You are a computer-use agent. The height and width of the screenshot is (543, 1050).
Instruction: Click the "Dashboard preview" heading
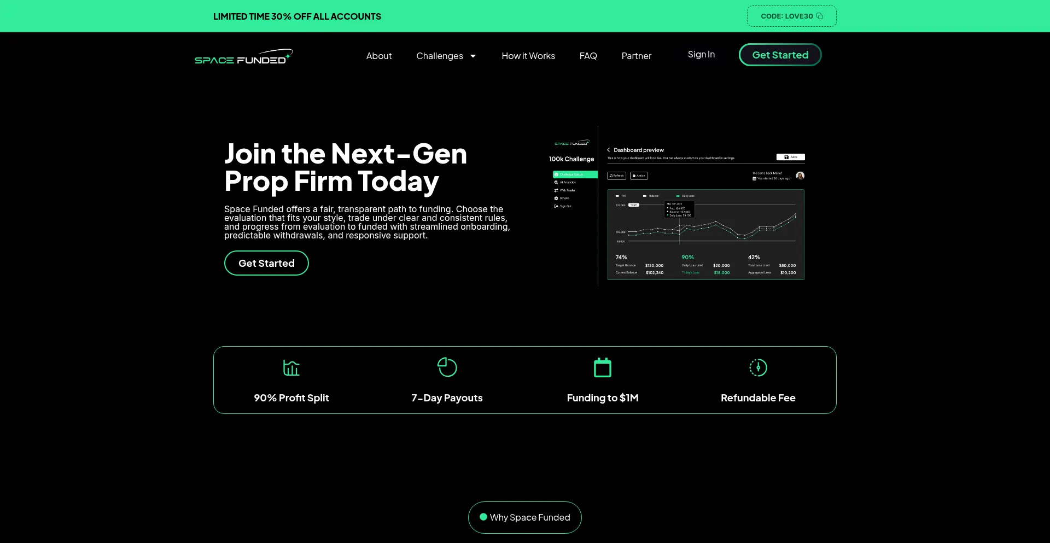tap(639, 150)
